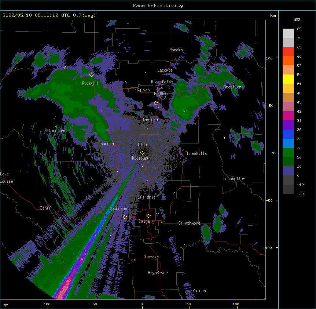Select the orange 60-57 dBZ legend swatch
This screenshot has width=316, height=309.
click(x=288, y=61)
